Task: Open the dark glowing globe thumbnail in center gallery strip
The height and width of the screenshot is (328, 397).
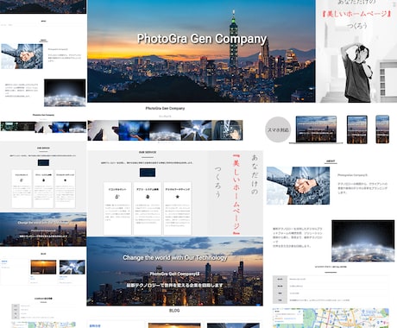Action: point(165,130)
